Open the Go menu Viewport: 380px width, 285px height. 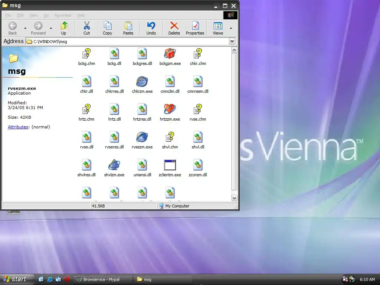click(x=46, y=15)
